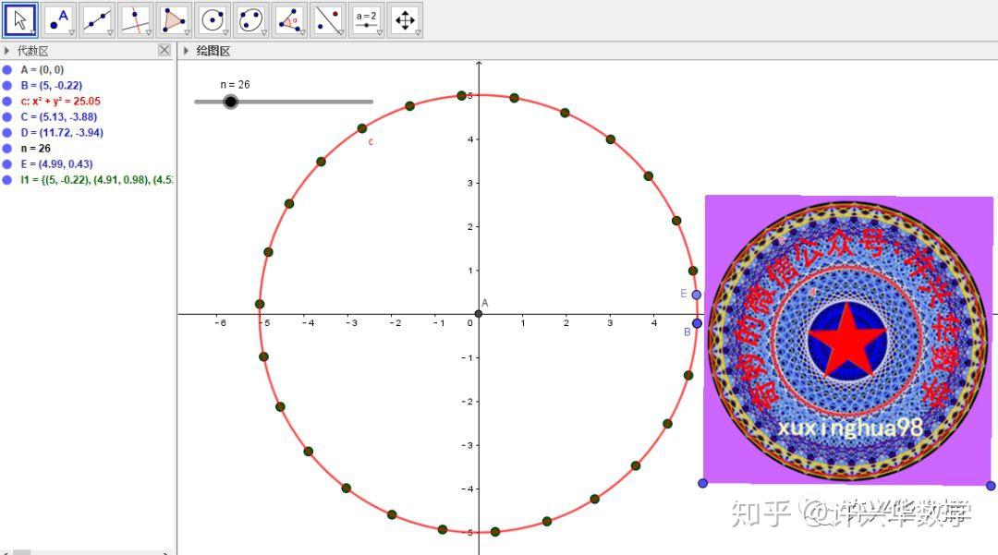The image size is (998, 555).
Task: Collapse the 代数区 panel with its arrow
Action: [6, 50]
